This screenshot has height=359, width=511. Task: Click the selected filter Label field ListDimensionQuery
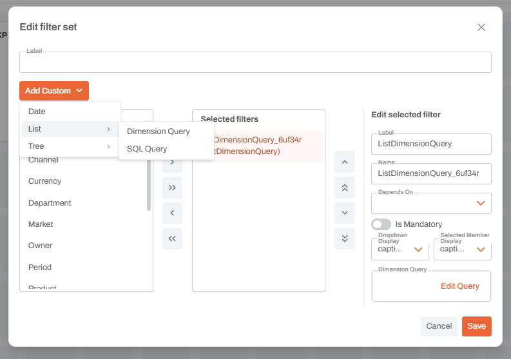(431, 144)
